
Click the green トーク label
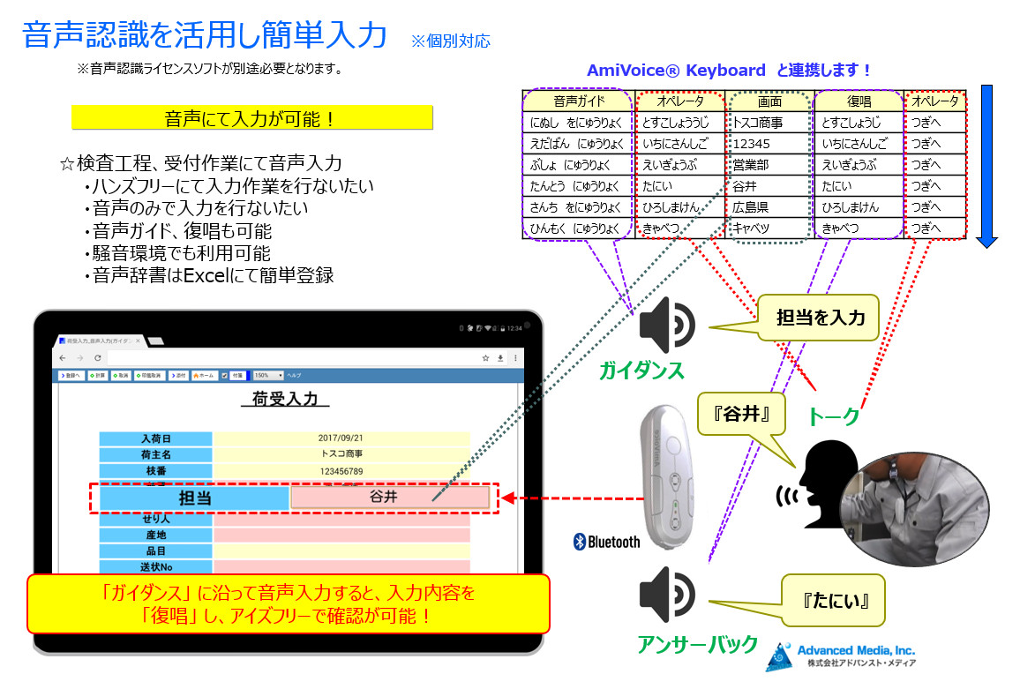point(833,417)
